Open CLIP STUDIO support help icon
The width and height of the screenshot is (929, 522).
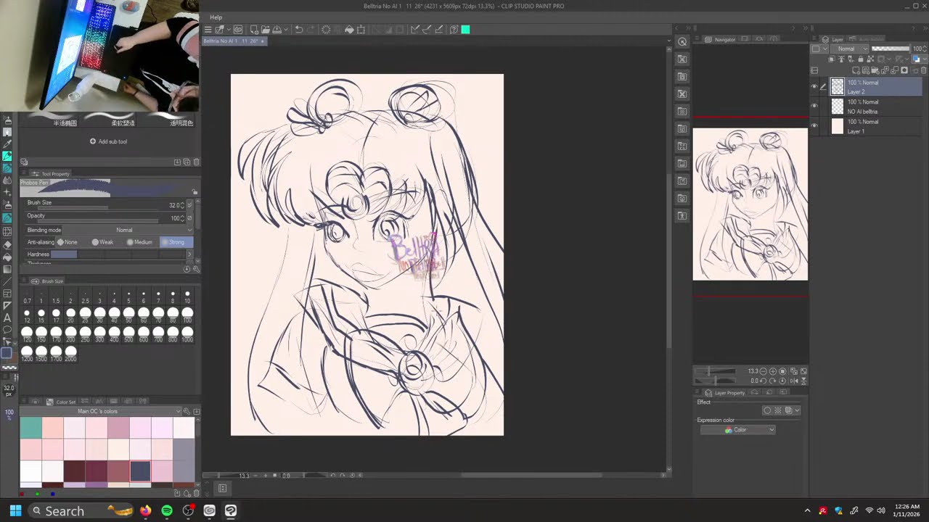click(x=454, y=29)
